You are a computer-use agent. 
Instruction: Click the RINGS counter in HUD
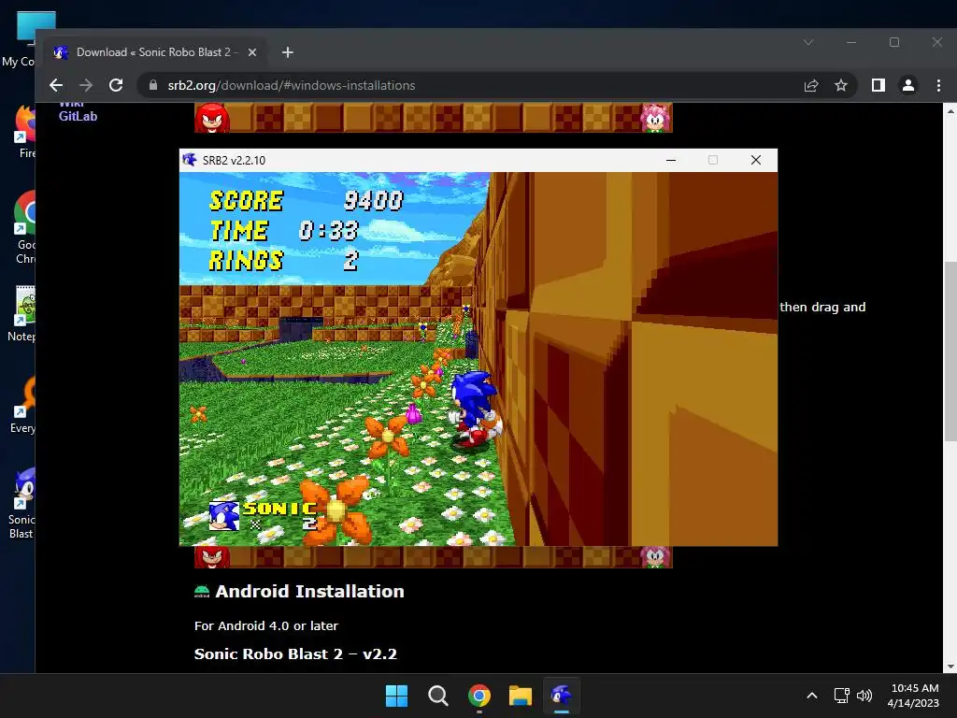(x=284, y=261)
